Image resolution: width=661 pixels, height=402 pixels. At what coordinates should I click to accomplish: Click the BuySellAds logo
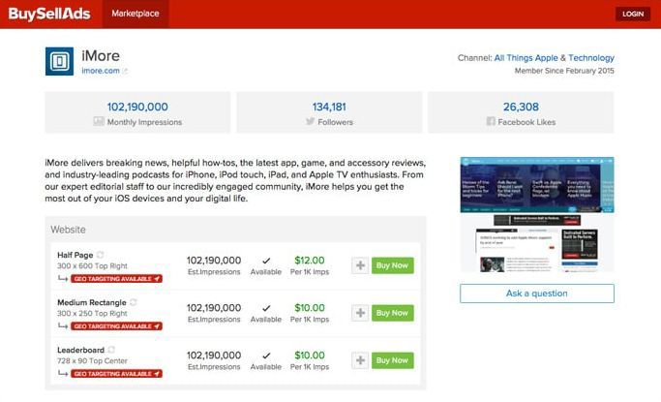[x=49, y=14]
